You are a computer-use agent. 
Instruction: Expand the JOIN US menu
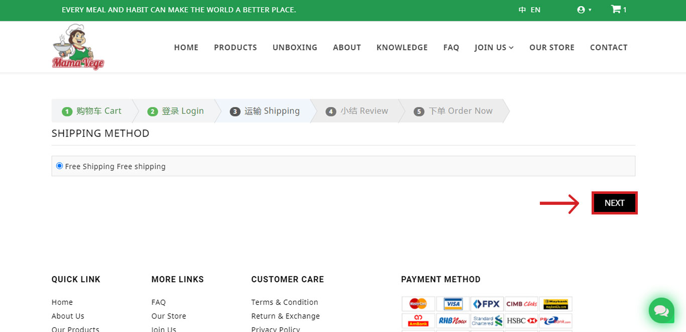click(494, 47)
